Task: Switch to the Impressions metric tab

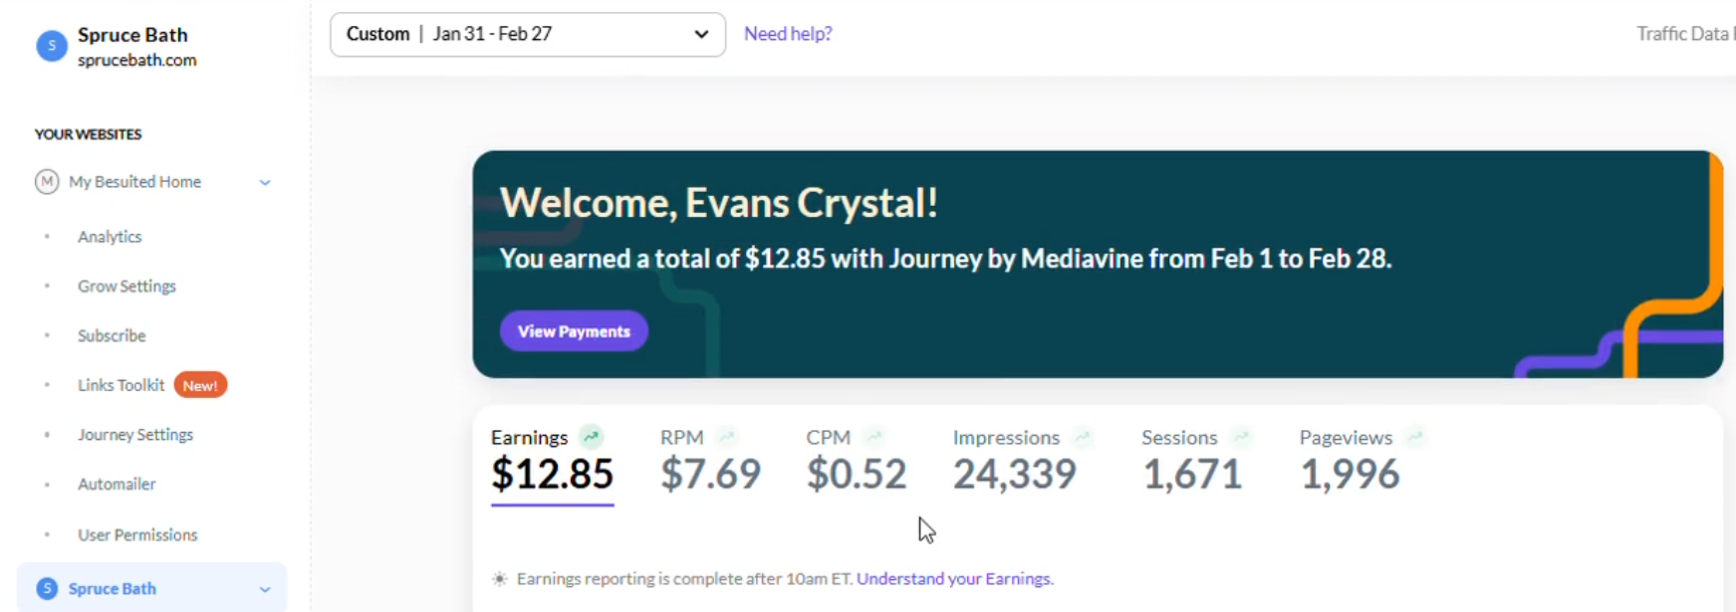Action: 1015,462
